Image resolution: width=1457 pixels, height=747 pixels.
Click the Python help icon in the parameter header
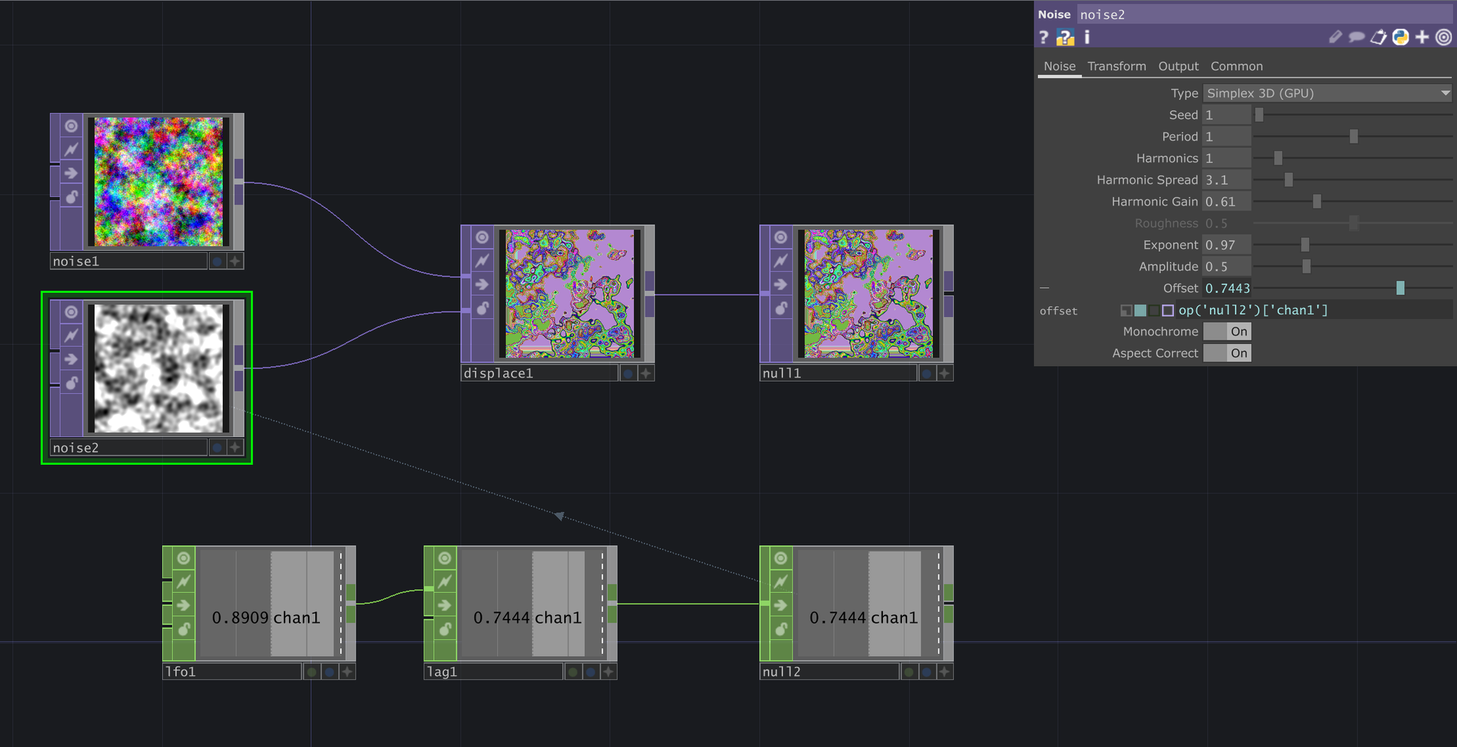1065,38
